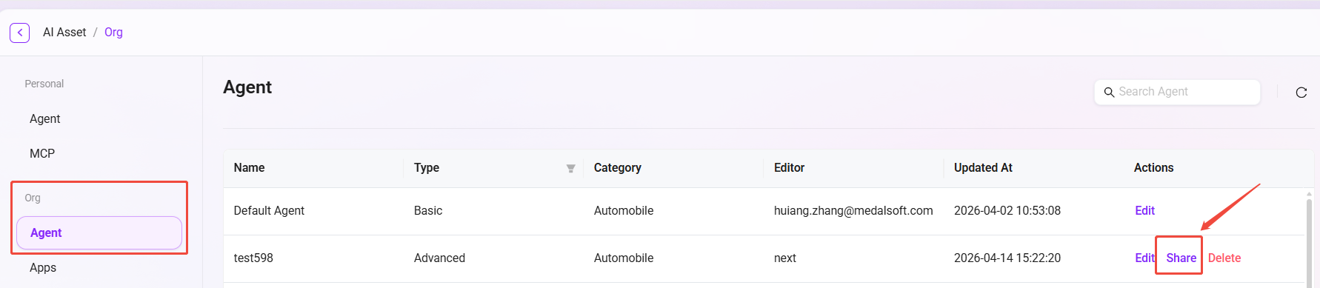Viewport: 1320px width, 288px height.
Task: Open the Type column filter icon
Action: click(570, 169)
